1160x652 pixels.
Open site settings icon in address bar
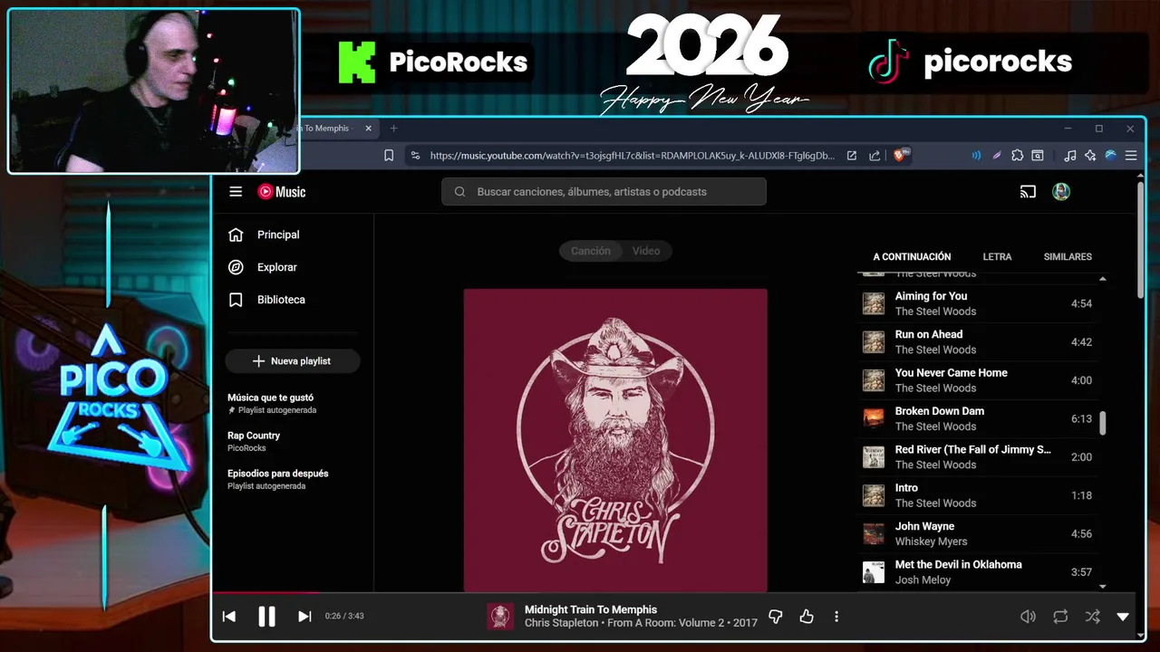[415, 156]
